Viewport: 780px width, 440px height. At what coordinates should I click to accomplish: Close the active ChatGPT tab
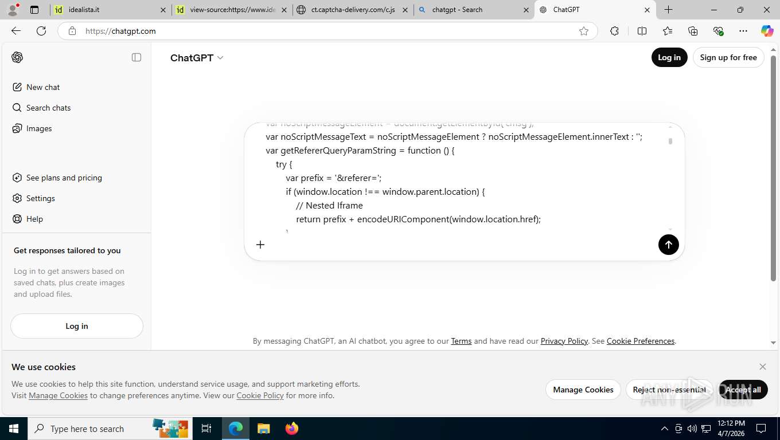(x=647, y=10)
